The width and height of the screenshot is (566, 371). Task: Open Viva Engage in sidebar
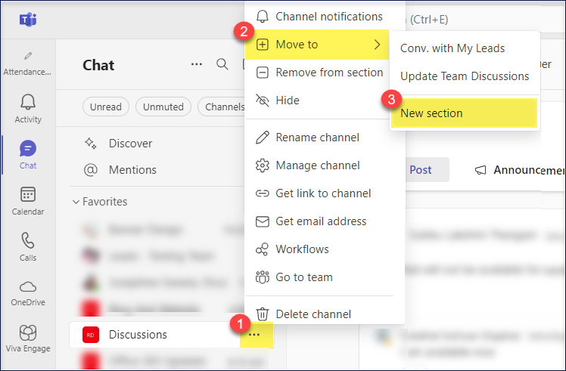[27, 338]
